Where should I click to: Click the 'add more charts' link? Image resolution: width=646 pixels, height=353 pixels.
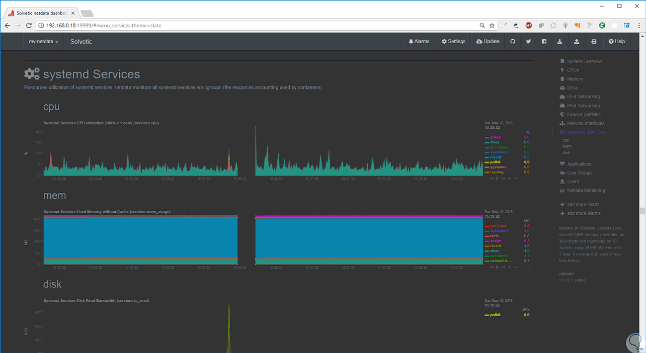coord(583,204)
